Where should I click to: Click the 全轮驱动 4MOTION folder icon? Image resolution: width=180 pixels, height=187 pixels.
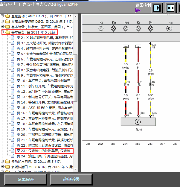[x=7, y=16]
